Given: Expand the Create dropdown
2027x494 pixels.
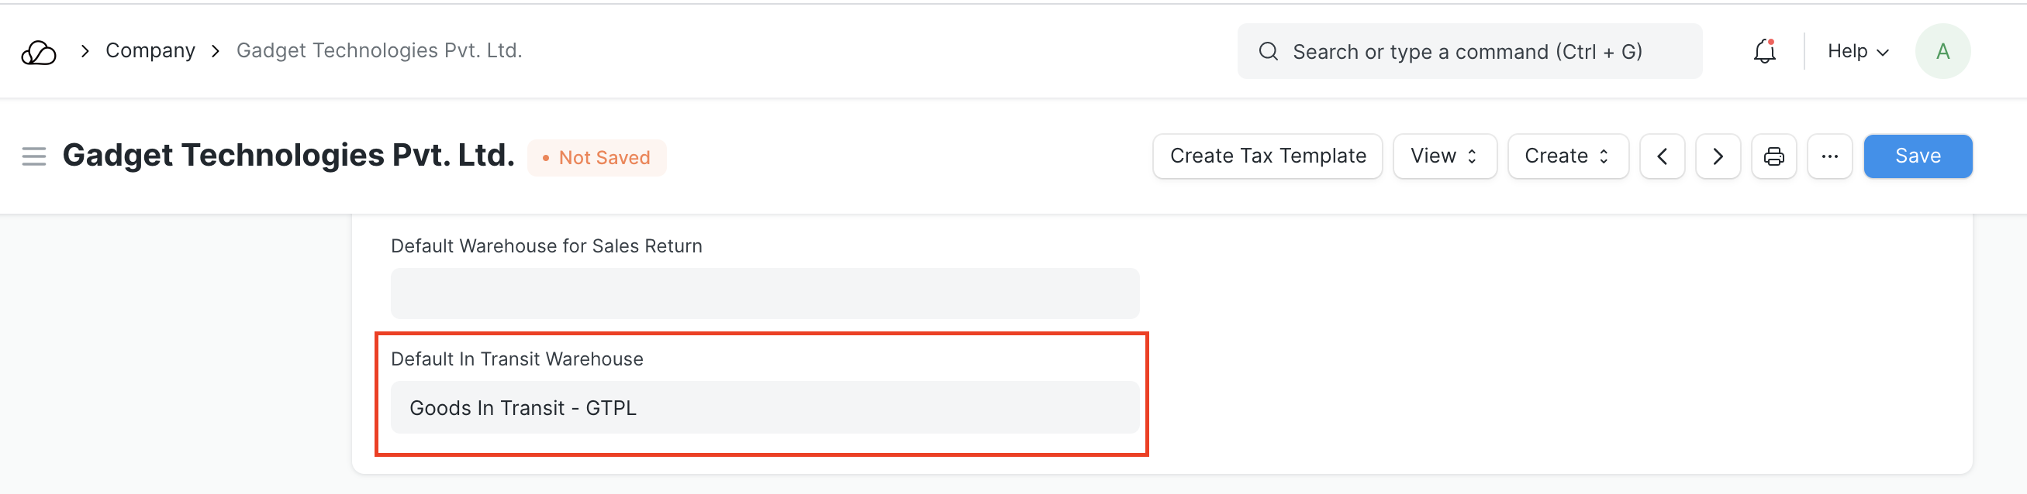Looking at the screenshot, I should 1566,156.
